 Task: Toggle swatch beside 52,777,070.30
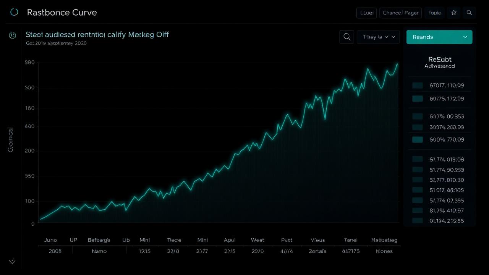(x=418, y=180)
